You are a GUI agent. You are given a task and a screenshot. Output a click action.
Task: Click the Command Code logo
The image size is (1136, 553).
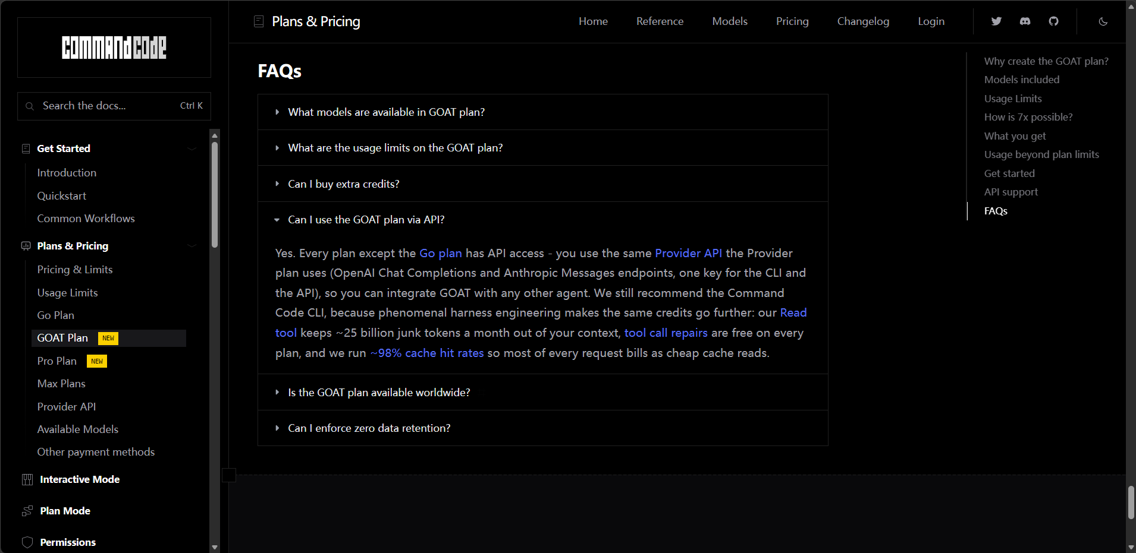(114, 48)
